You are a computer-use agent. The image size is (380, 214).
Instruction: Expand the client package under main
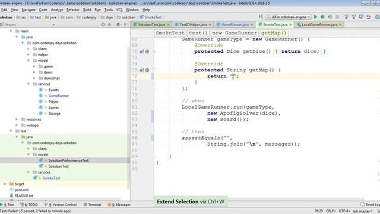[x=28, y=49]
